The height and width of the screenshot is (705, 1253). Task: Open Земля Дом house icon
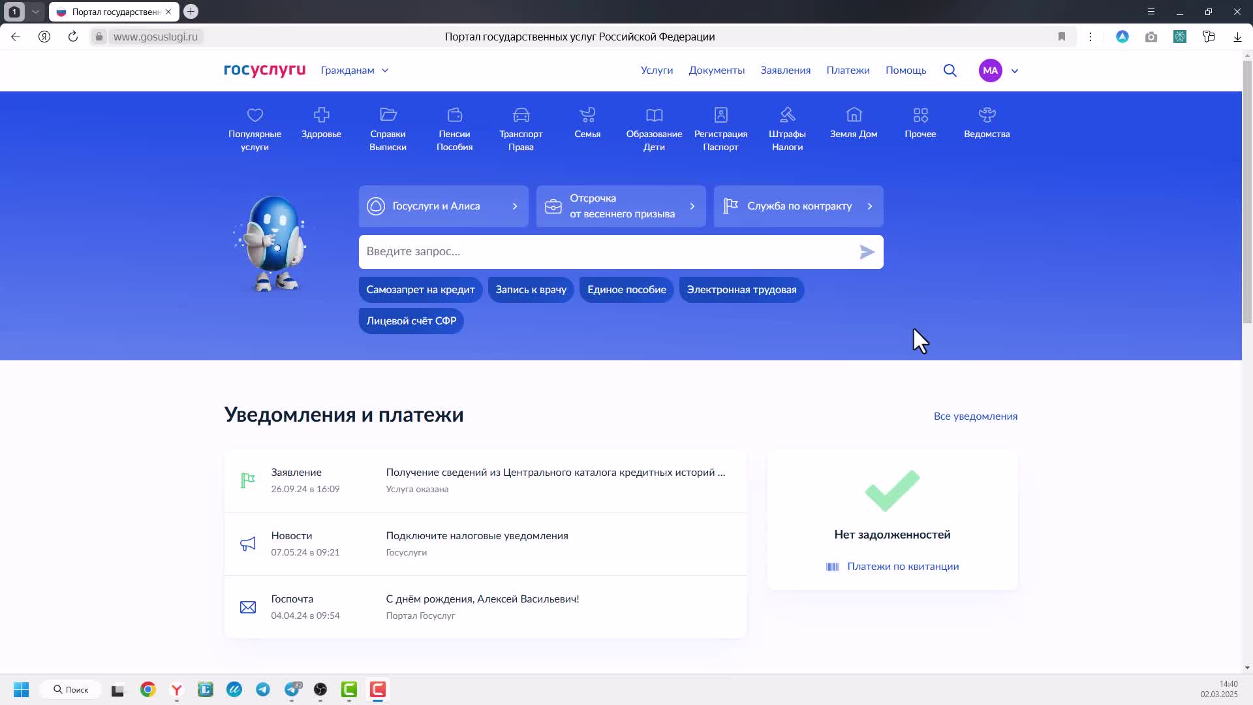pyautogui.click(x=854, y=116)
